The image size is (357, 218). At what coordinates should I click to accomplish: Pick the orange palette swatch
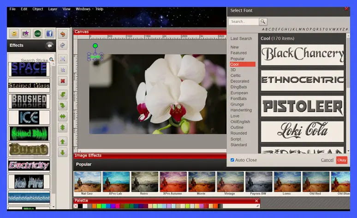94,206
